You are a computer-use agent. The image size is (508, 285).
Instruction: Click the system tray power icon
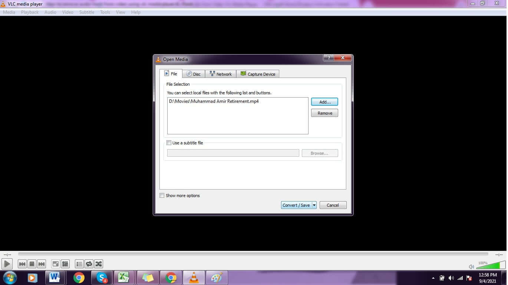click(442, 278)
